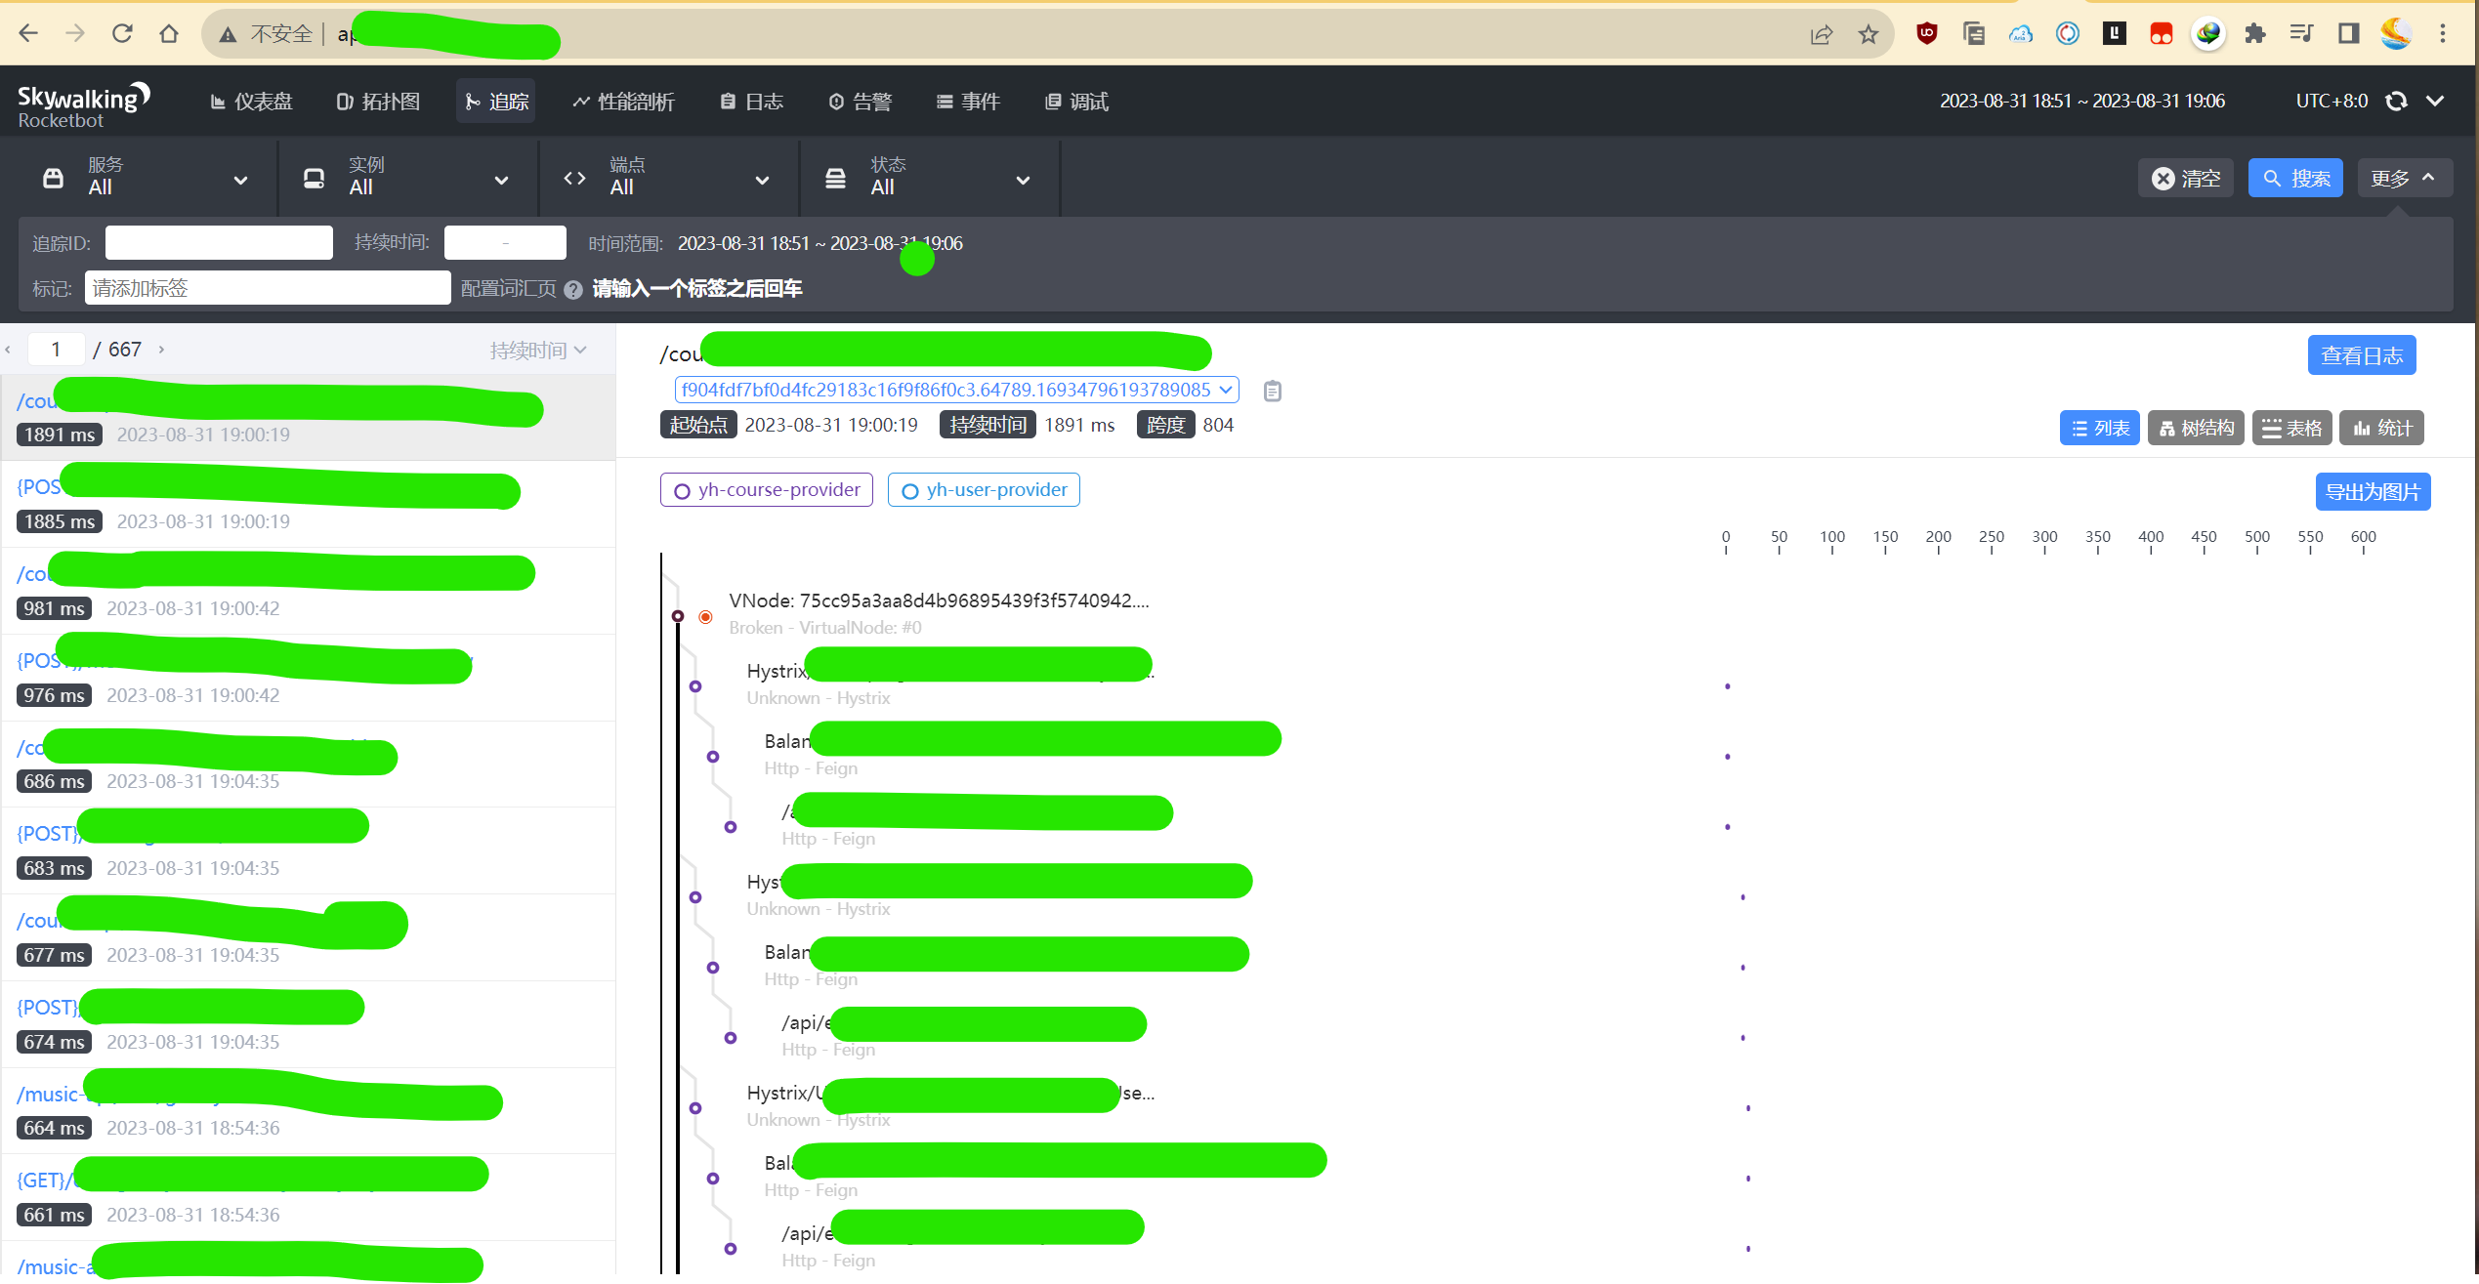Switch to 表格 table view
Image resolution: width=2479 pixels, height=1284 pixels.
(x=2292, y=428)
